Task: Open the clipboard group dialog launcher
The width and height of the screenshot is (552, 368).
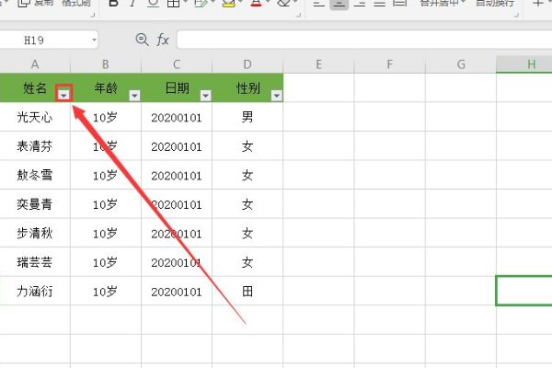Action: [93, 15]
